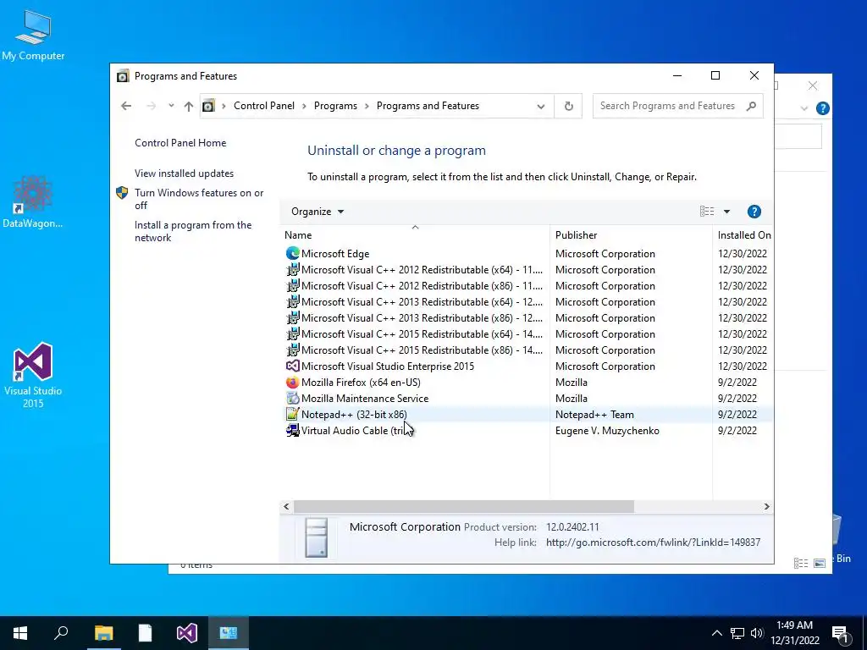Expand the chevron after Programs breadcrumb
867x650 pixels.
coord(367,106)
